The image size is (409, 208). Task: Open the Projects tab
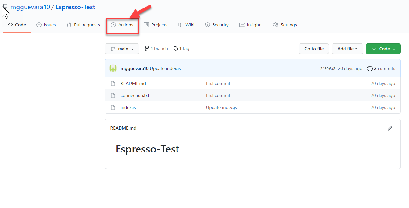tap(156, 25)
